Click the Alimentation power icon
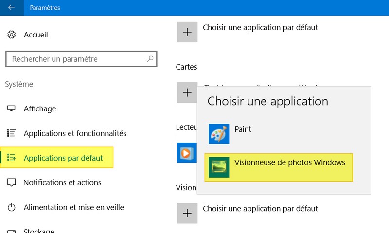The height and width of the screenshot is (233, 389). (12, 208)
